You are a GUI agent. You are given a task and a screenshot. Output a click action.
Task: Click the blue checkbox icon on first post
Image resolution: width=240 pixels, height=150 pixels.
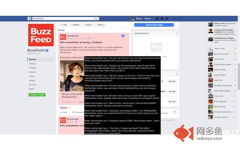coord(123,36)
